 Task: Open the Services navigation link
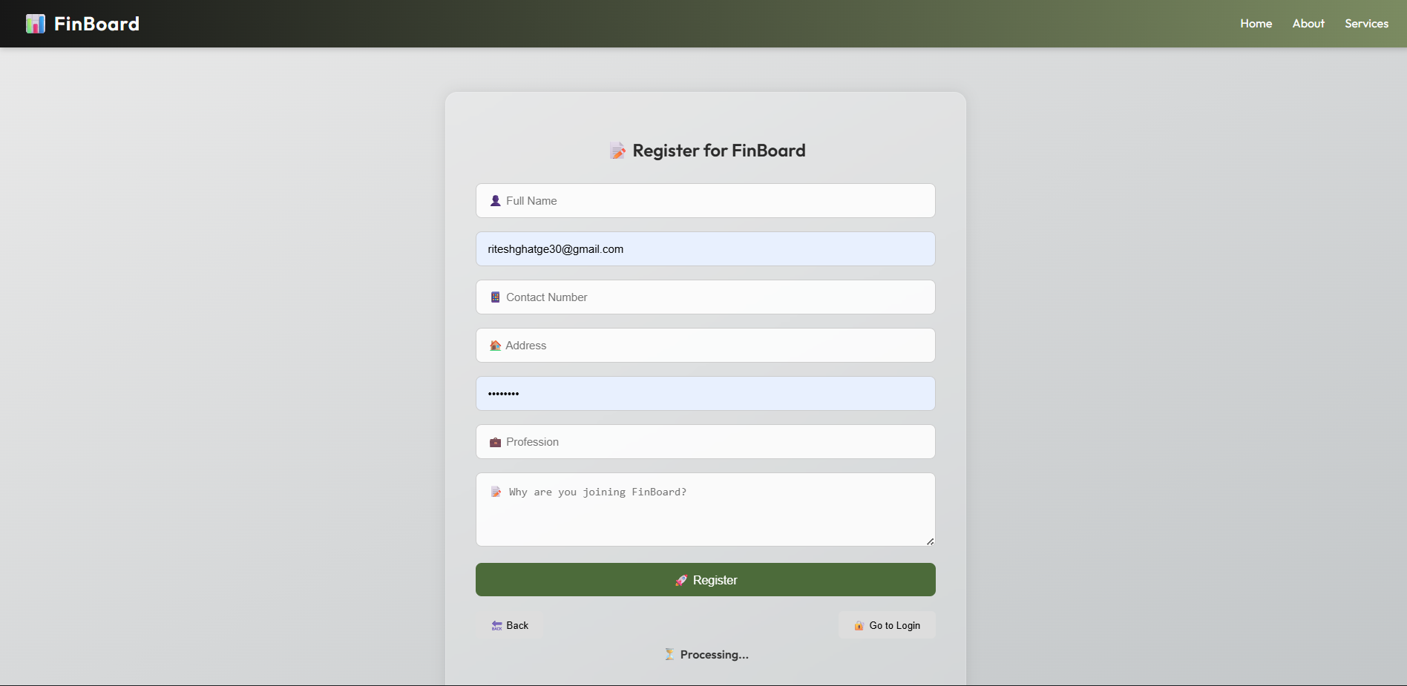[x=1366, y=24]
